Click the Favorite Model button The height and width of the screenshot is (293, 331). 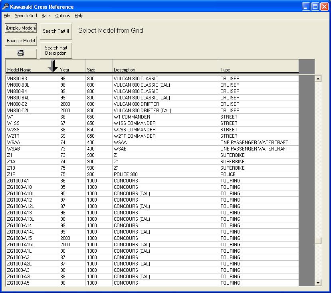21,41
